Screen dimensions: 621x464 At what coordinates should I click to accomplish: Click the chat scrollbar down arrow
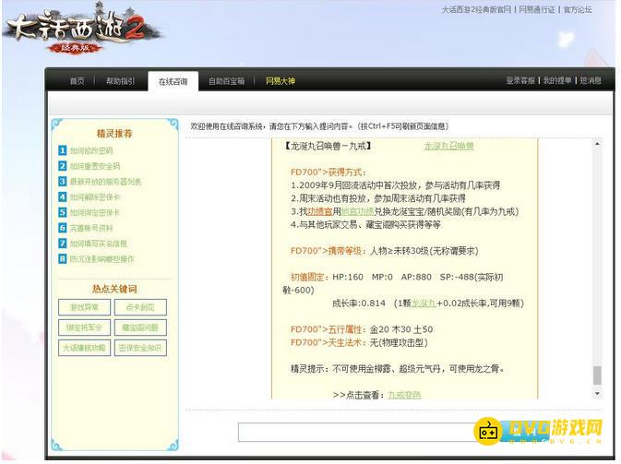tap(597, 394)
